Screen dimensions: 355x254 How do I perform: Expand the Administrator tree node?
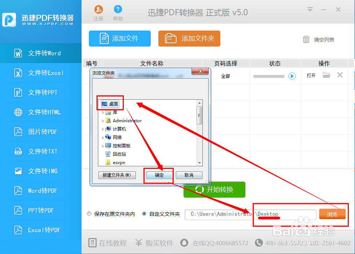coord(103,121)
